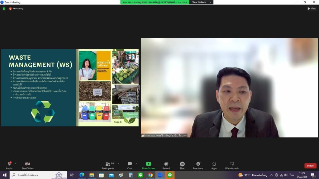Click the speaker video panel
The height and width of the screenshot is (179, 319).
coord(229,88)
